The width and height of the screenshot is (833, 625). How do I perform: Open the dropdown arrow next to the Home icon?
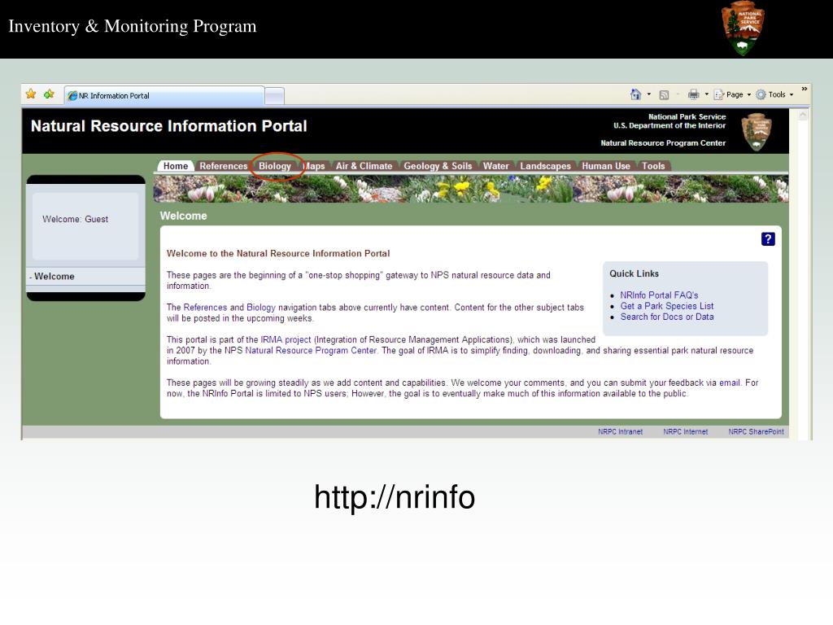tap(648, 94)
